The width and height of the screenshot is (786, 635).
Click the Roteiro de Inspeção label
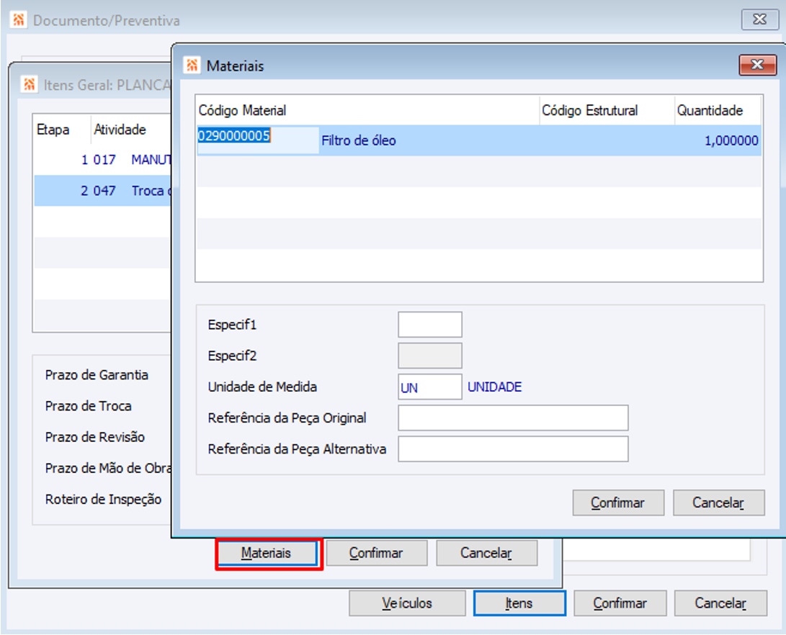click(x=103, y=499)
